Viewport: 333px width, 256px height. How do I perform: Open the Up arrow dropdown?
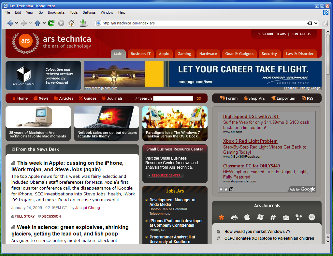[44, 23]
